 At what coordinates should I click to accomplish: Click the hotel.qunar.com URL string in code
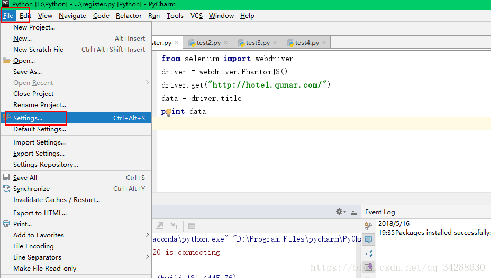point(267,85)
